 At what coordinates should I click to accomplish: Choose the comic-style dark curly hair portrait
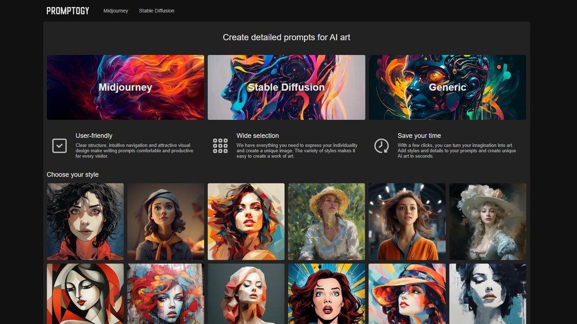point(85,222)
